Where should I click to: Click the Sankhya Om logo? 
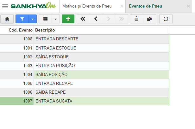33,6
